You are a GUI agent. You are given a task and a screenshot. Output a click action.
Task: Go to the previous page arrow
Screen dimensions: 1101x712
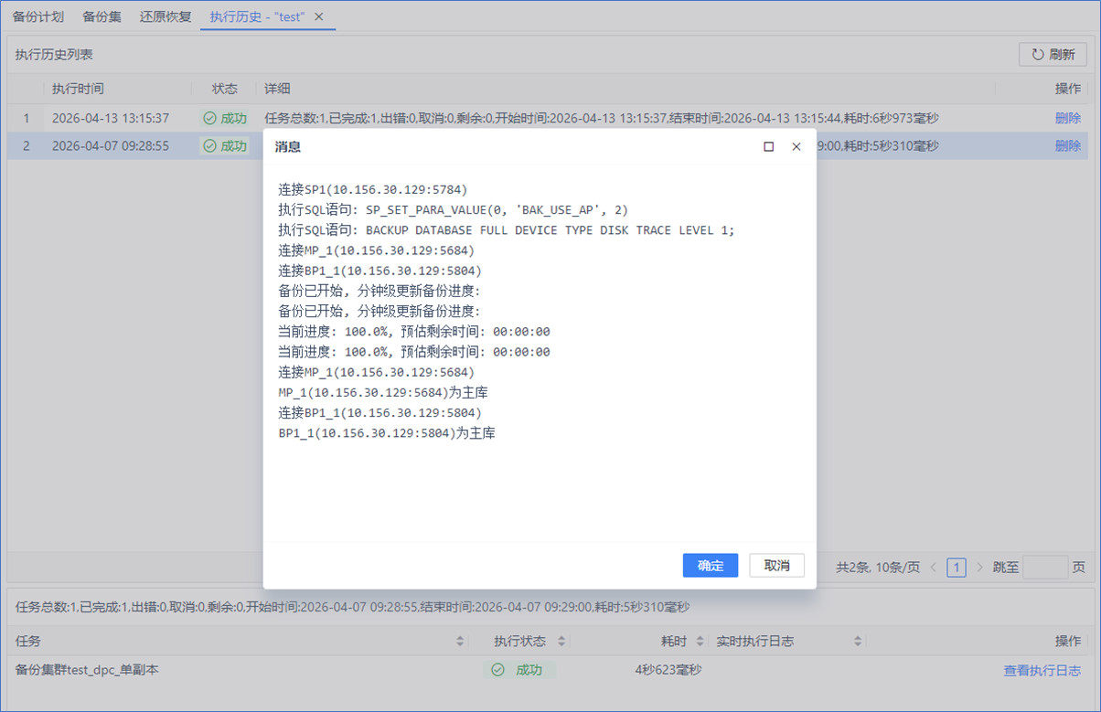click(934, 568)
